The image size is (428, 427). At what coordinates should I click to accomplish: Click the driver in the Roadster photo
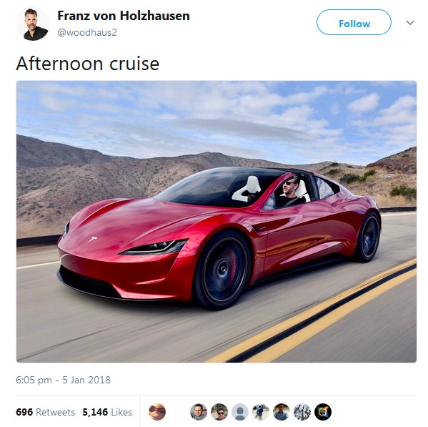pos(290,191)
